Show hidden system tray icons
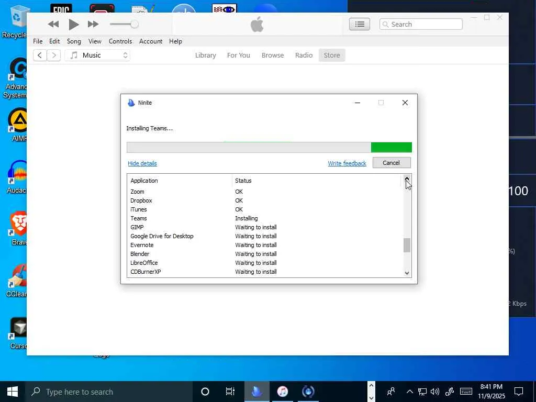The width and height of the screenshot is (536, 402). click(409, 392)
